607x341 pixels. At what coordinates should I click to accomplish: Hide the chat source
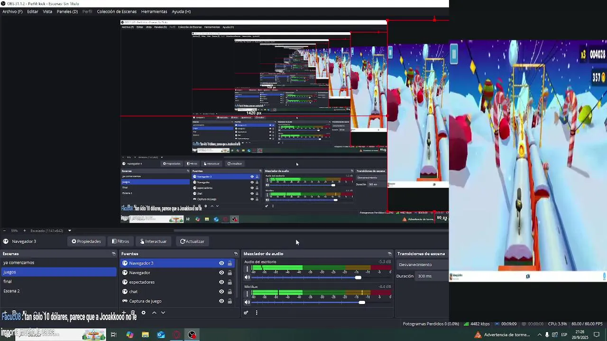221,292
